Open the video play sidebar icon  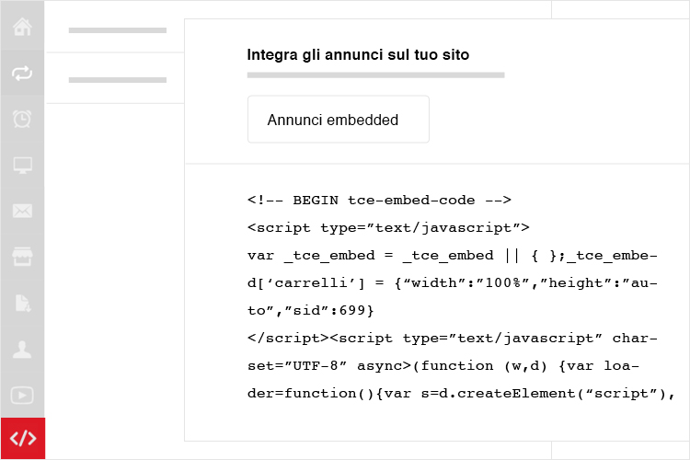point(22,396)
